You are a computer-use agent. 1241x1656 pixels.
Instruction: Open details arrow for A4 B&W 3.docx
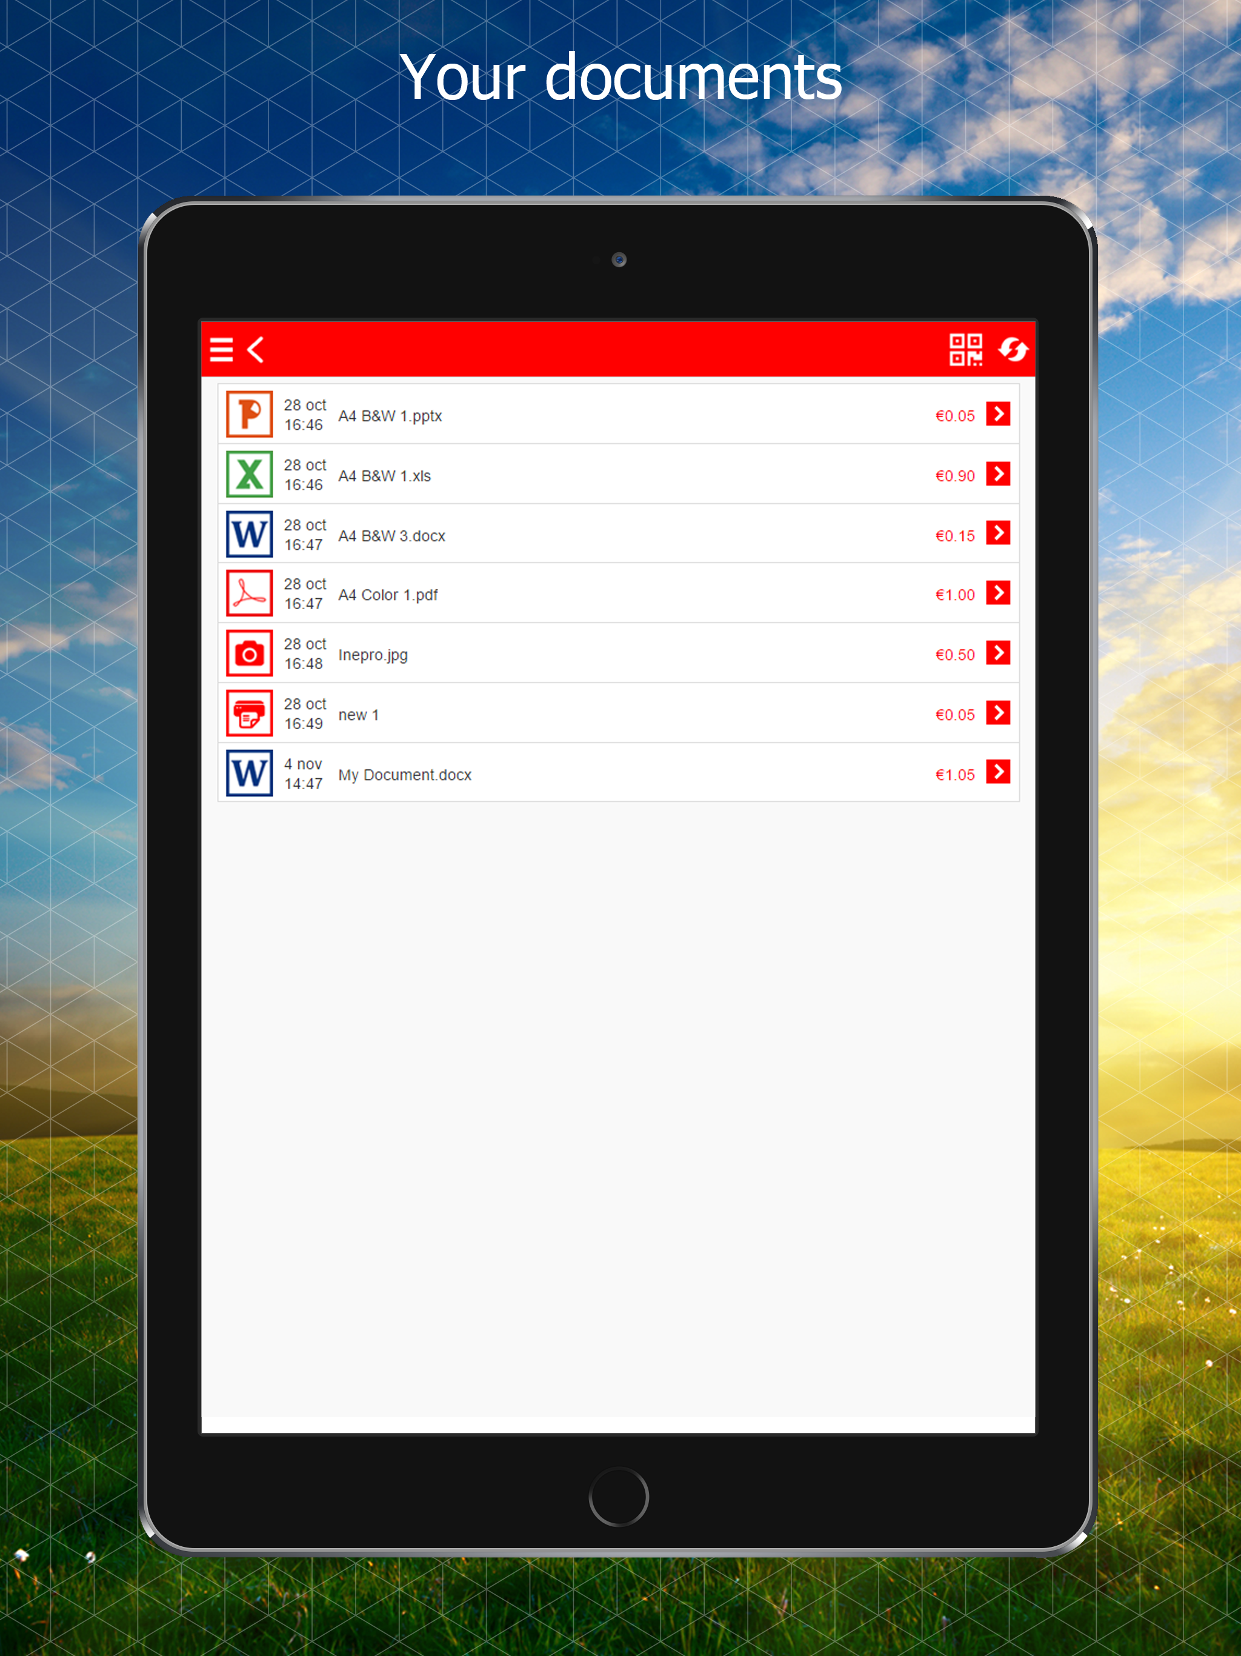999,533
